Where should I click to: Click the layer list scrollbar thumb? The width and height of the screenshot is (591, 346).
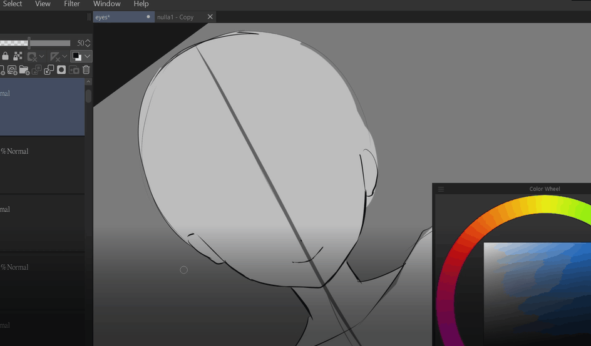(x=88, y=95)
